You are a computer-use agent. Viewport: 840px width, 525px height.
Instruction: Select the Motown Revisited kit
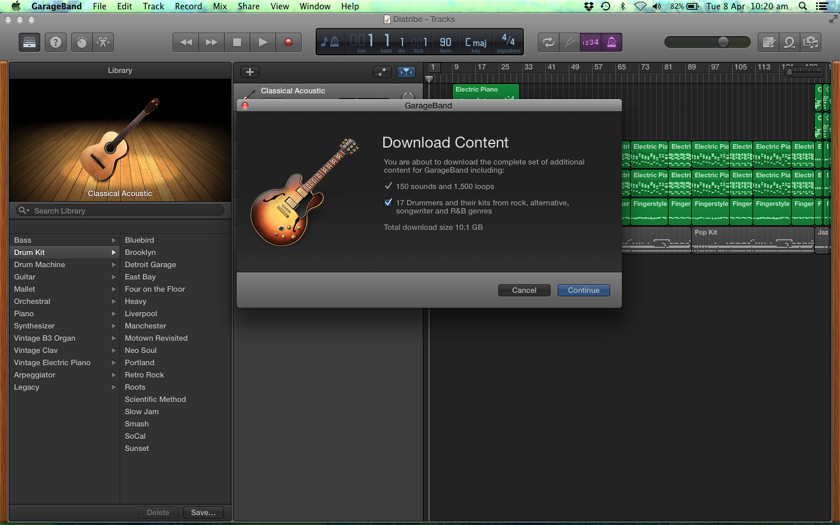tap(156, 338)
